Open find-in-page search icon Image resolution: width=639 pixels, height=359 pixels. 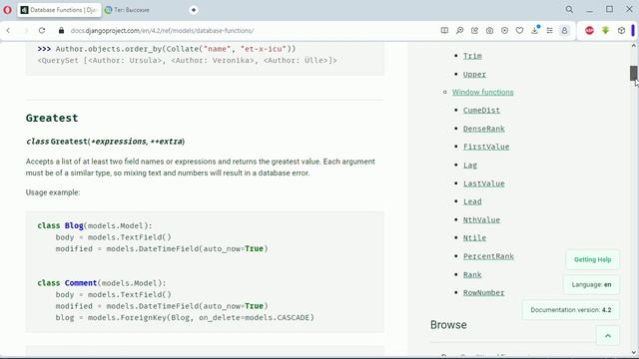(x=459, y=31)
